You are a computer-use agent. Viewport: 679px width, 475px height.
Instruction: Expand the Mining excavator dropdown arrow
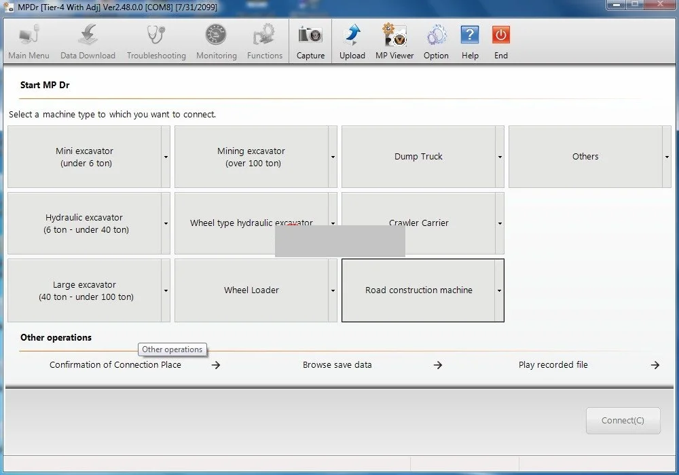coord(332,157)
